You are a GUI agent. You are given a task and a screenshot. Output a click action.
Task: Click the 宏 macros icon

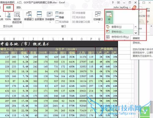click(x=109, y=14)
